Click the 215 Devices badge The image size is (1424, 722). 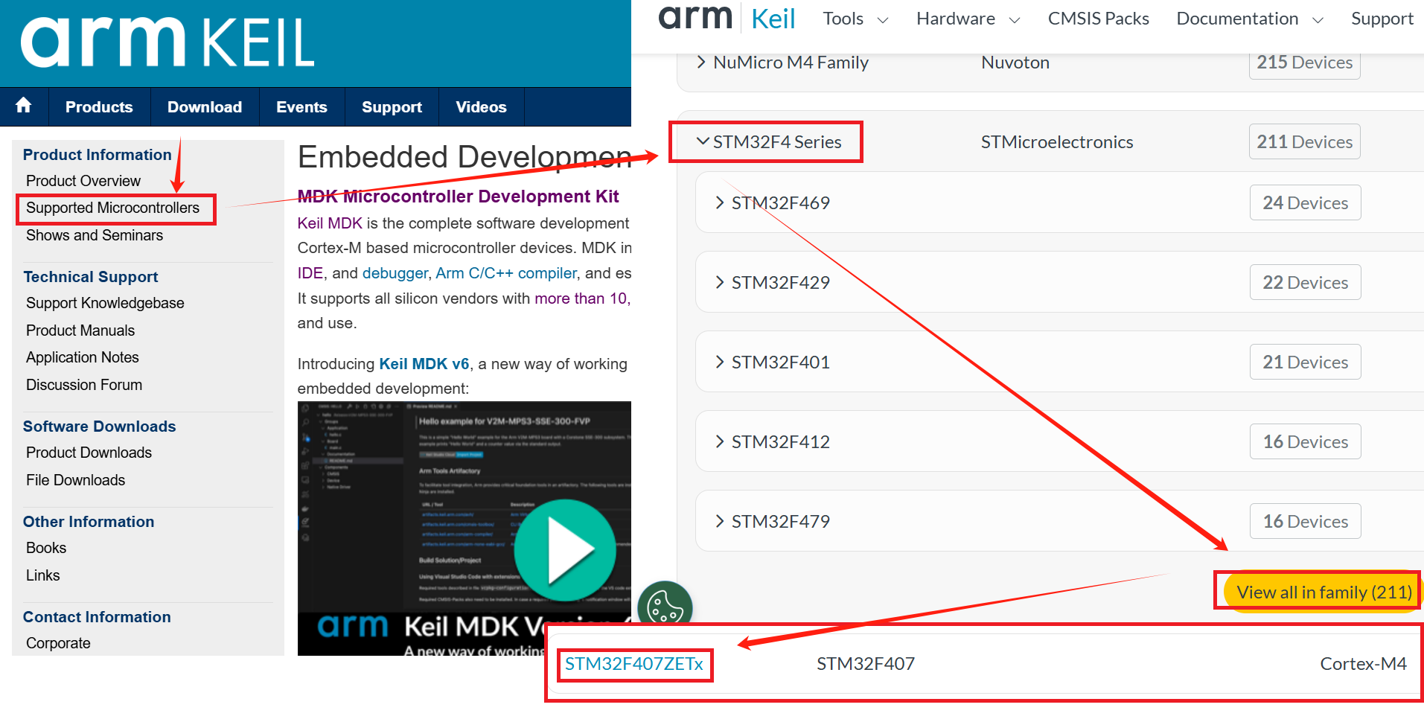(x=1304, y=63)
